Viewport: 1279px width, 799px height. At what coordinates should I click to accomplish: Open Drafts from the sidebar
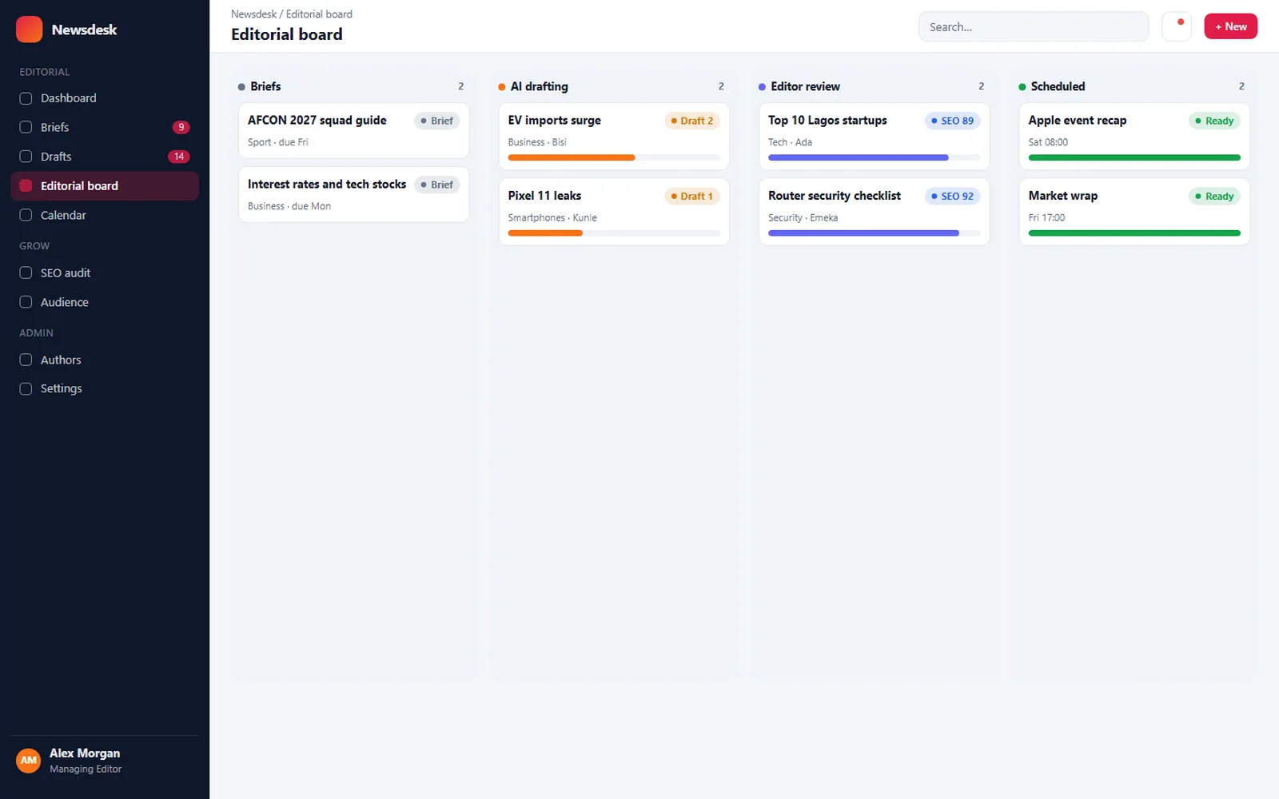point(105,157)
